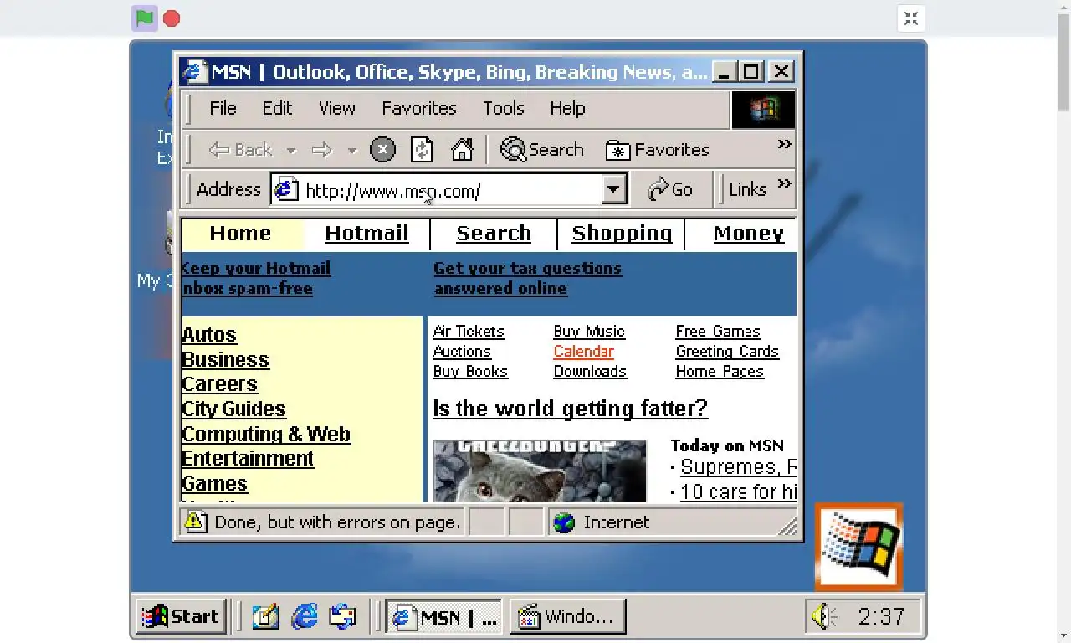Open the Careers category link
Screen dimensions: 1071x643
[219, 384]
